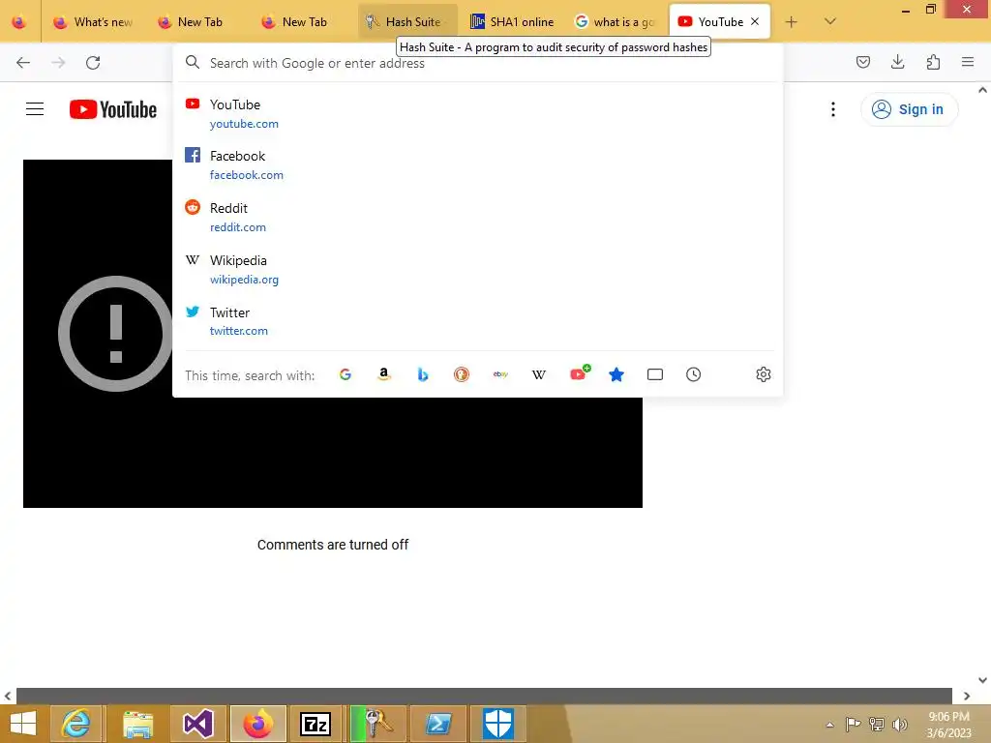The image size is (991, 743).
Task: Switch to 'what is a go' Google tab
Action: click(x=616, y=22)
